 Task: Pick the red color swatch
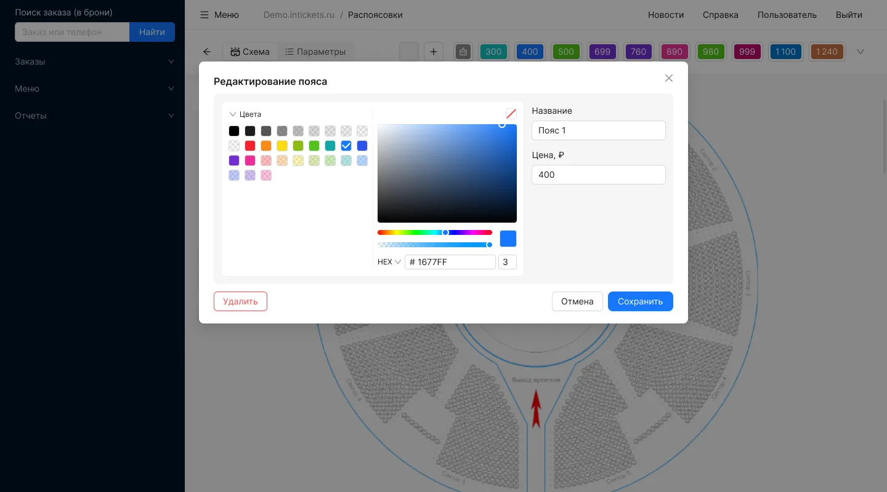tap(250, 146)
